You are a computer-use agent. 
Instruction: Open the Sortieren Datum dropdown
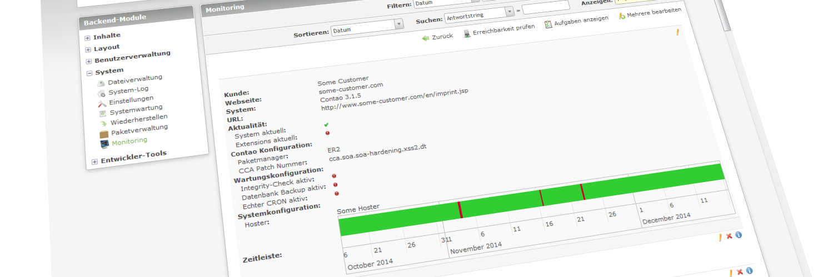tap(367, 28)
